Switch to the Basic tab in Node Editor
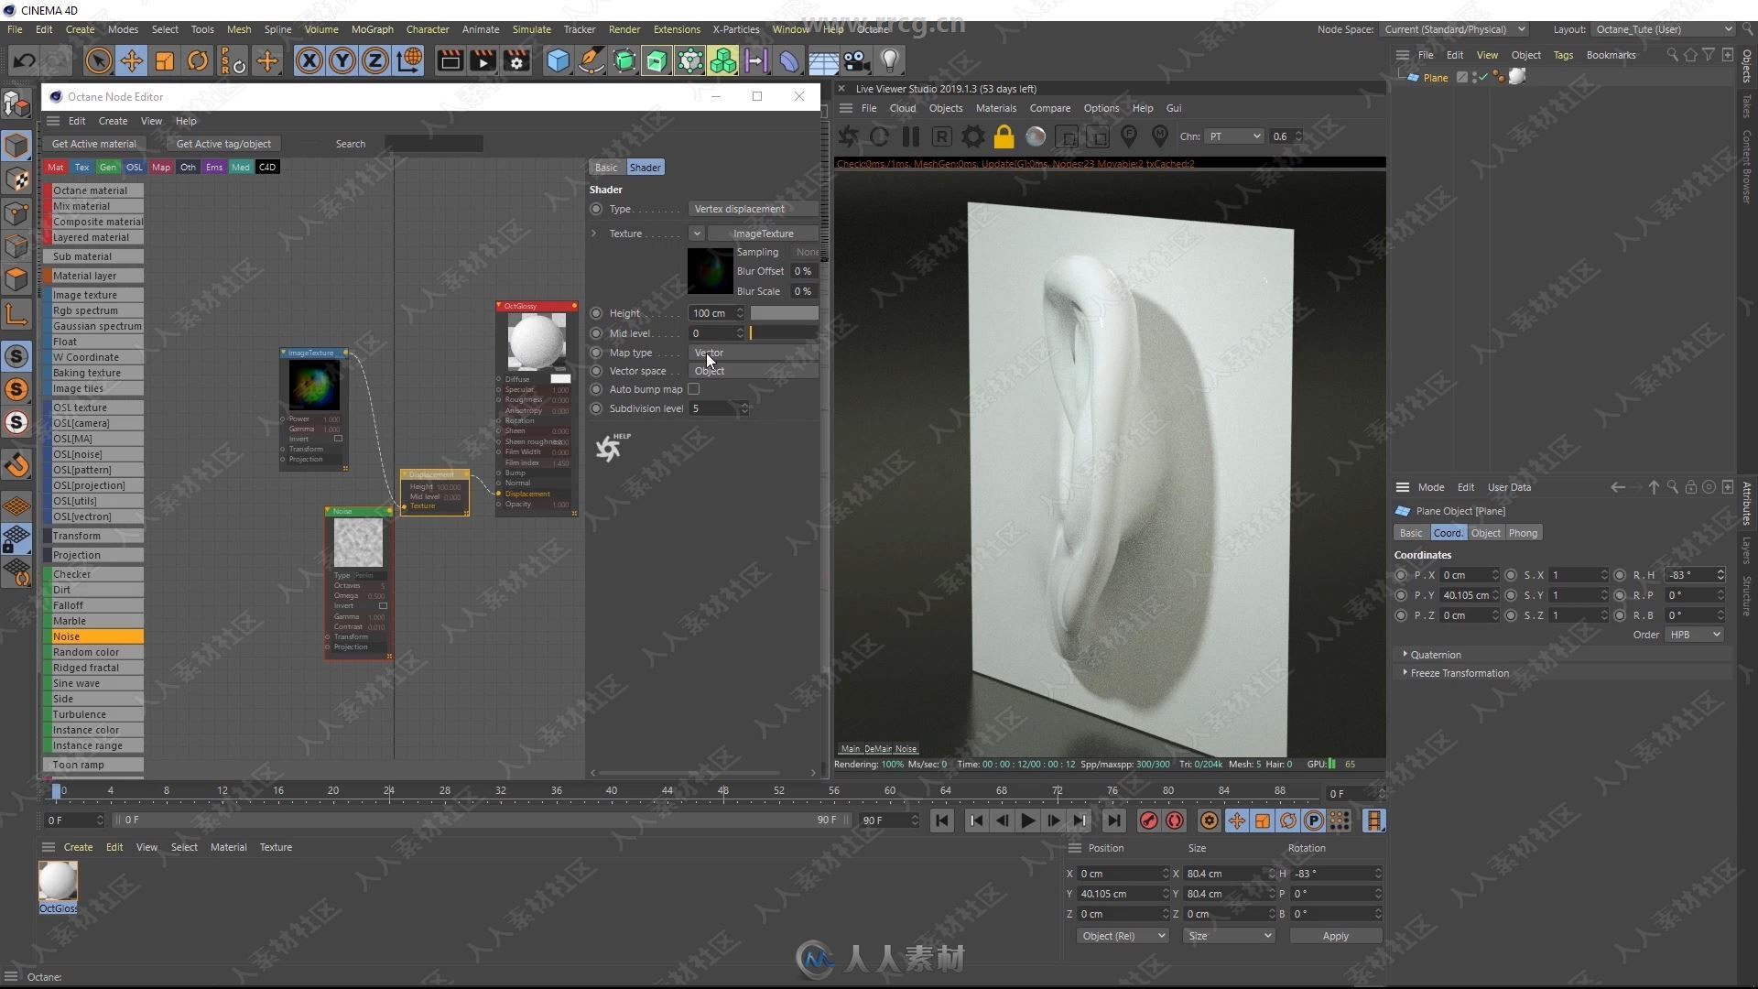The image size is (1758, 989). 606,168
